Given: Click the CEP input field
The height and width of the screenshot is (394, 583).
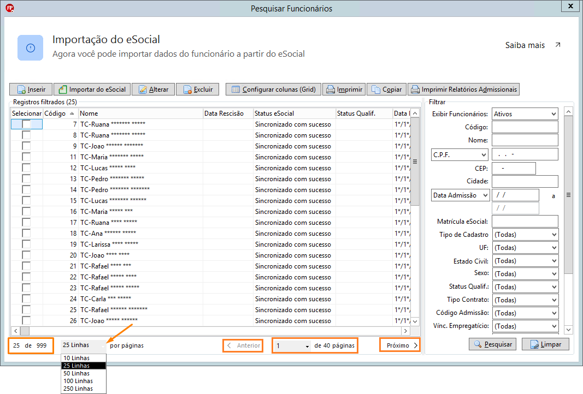Looking at the screenshot, I should (514, 168).
